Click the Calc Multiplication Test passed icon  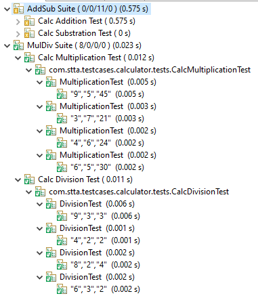point(29,58)
